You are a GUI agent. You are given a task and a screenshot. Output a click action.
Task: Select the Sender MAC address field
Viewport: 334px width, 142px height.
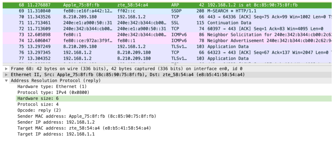(x=174, y=116)
